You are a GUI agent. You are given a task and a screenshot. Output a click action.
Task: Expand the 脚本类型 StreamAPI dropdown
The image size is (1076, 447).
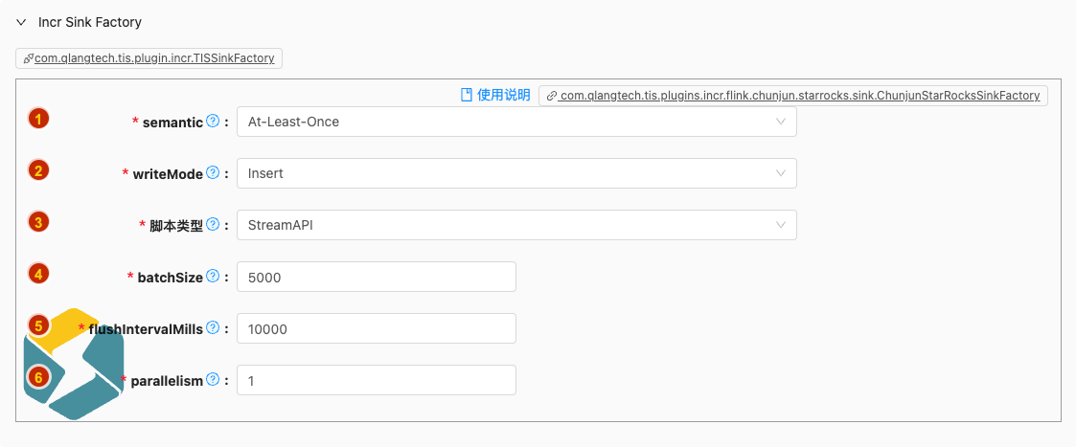click(x=515, y=225)
